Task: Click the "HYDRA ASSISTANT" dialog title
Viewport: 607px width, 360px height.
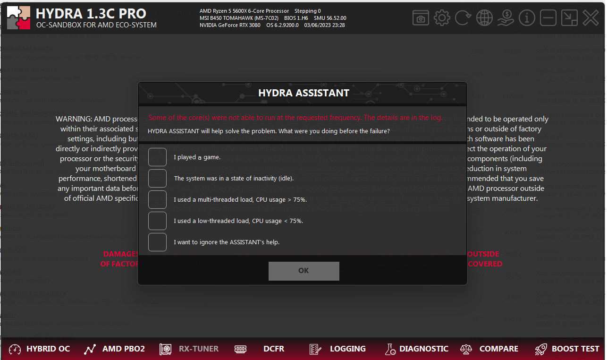Action: [x=304, y=93]
